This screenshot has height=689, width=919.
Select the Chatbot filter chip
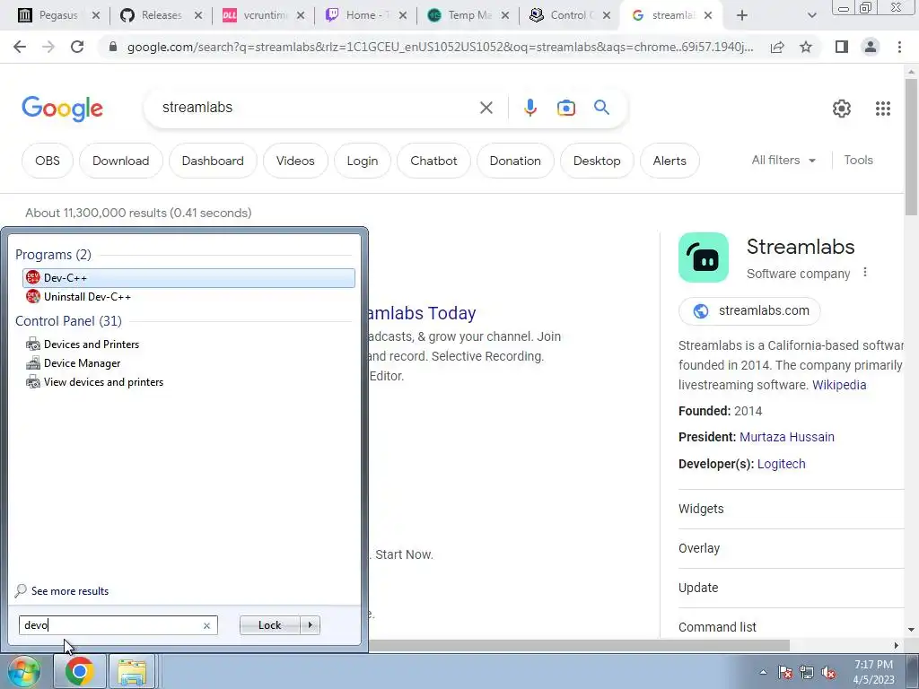(x=433, y=161)
